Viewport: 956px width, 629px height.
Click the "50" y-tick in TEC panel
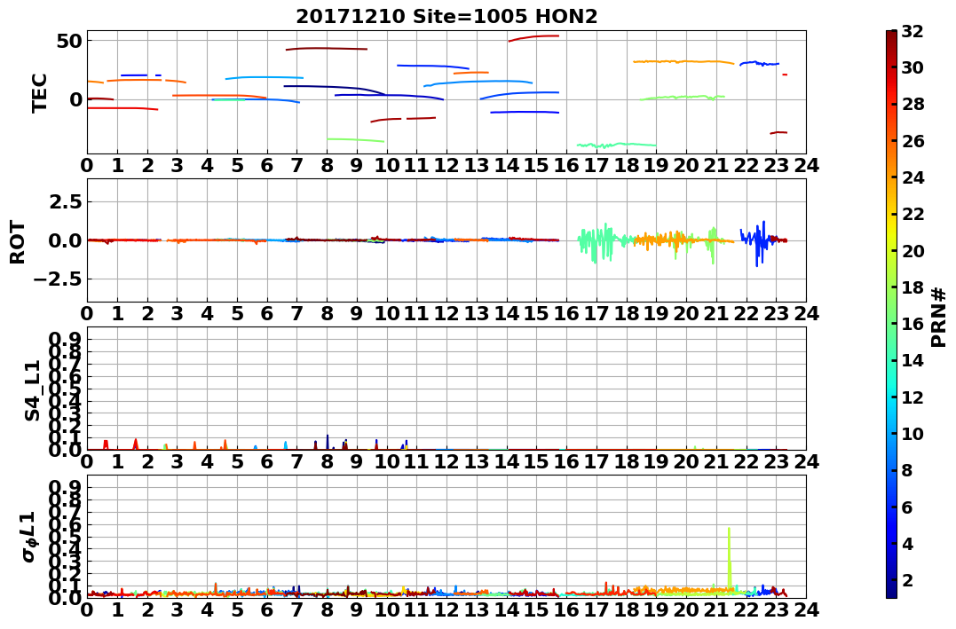70,41
